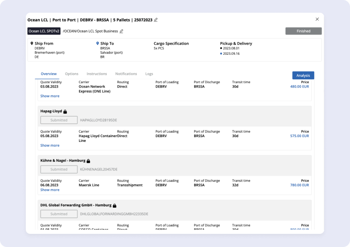Click the Kühne & Nagel - Hamburg heading
The image size is (350, 247).
pos(63,160)
